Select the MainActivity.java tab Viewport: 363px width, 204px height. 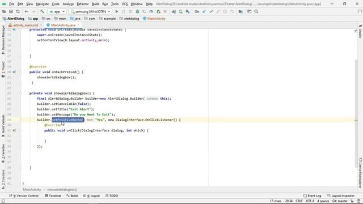[x=63, y=25]
